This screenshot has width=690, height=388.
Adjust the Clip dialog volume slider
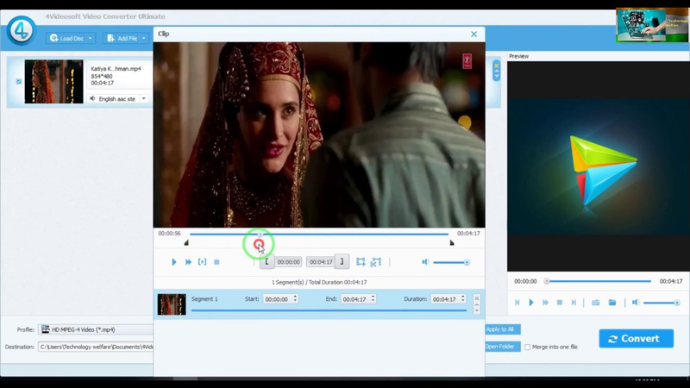(x=451, y=263)
